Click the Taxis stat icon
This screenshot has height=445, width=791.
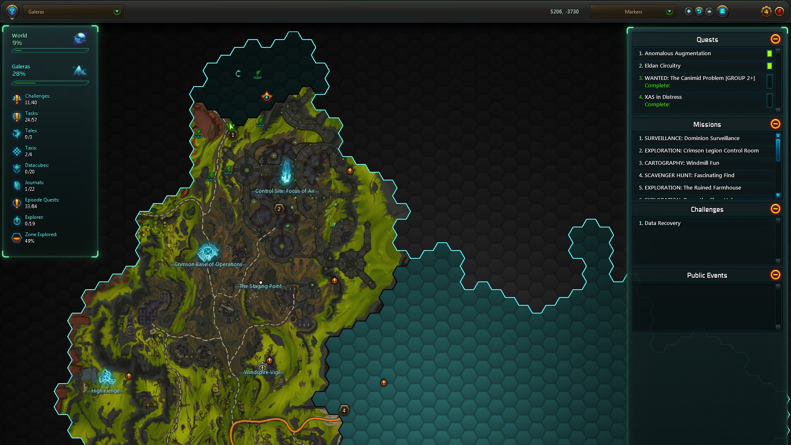16,151
